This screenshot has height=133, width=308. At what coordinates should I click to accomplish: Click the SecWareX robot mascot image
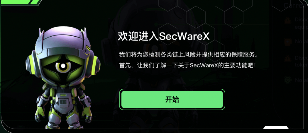63,78
